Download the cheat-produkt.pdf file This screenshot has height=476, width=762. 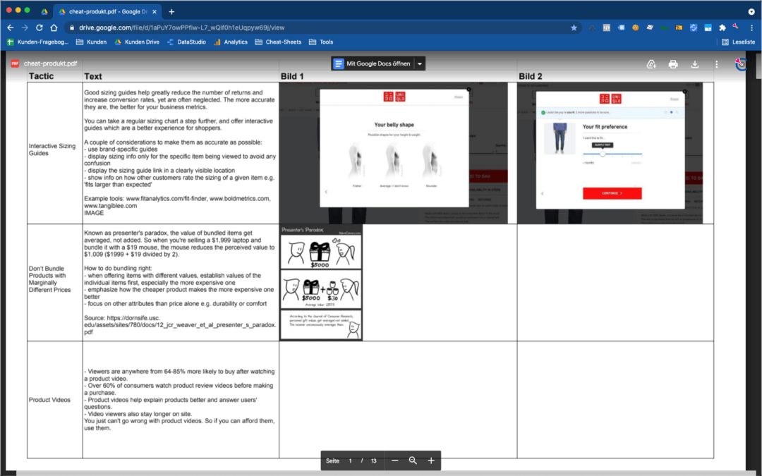(x=694, y=63)
